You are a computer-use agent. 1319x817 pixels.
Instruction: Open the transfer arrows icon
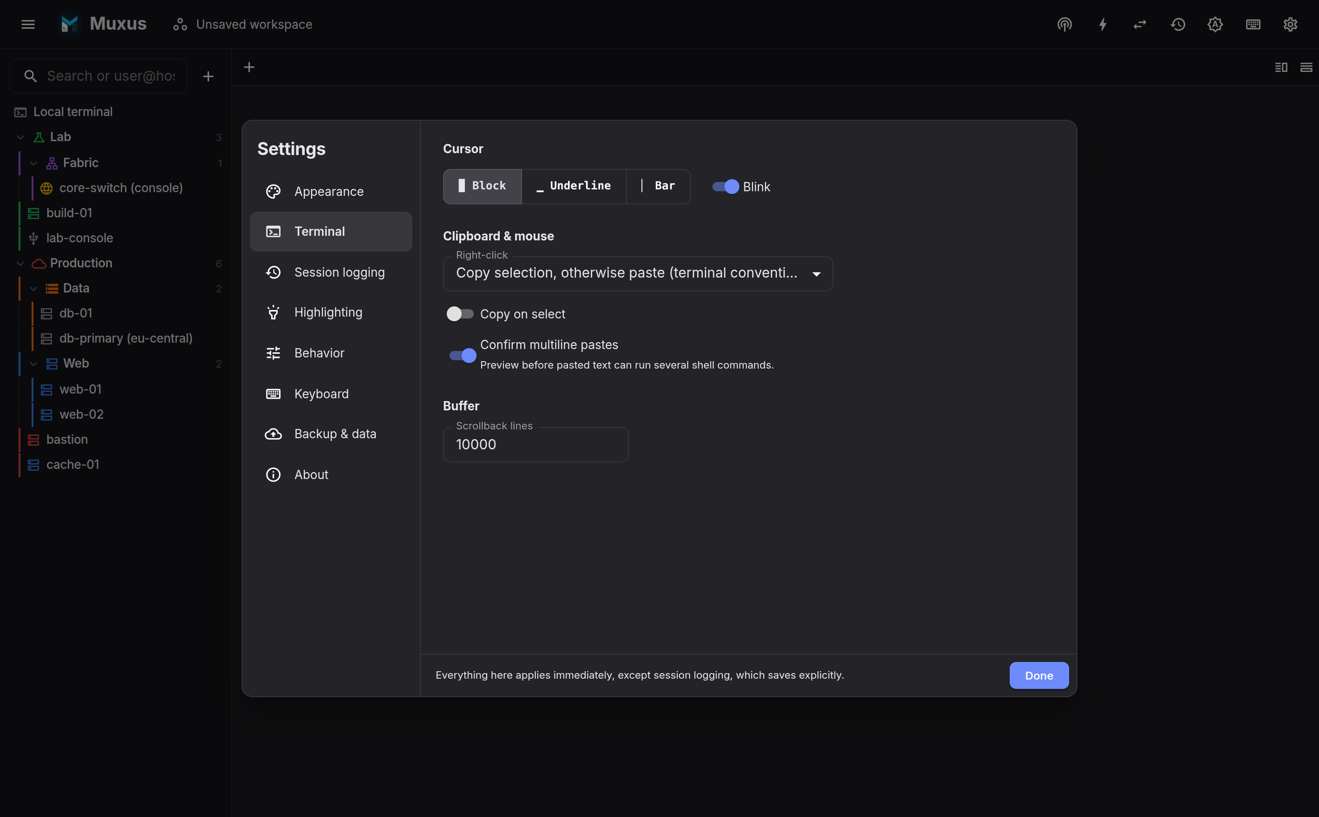[x=1140, y=24]
